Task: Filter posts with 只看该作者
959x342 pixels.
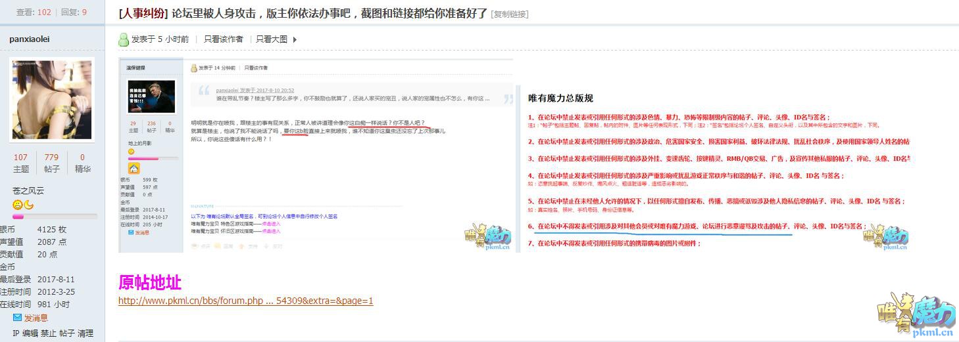Action: [223, 39]
